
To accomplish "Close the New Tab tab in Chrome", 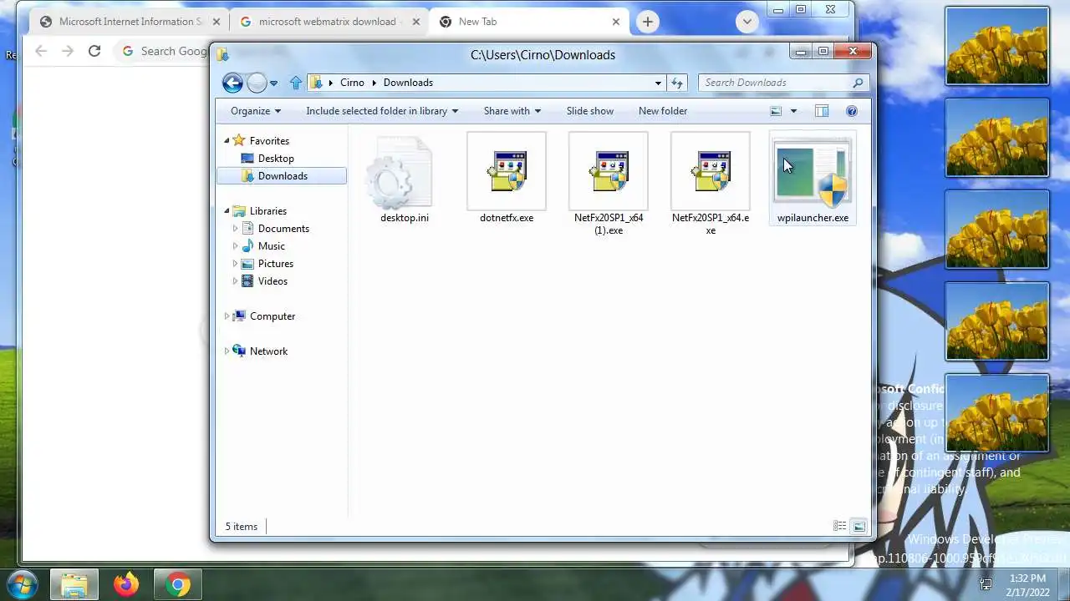I will click(x=616, y=22).
